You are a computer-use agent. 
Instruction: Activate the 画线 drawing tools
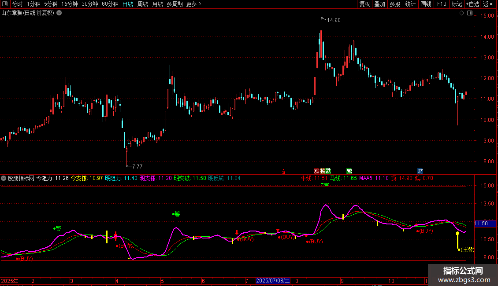click(x=426, y=4)
